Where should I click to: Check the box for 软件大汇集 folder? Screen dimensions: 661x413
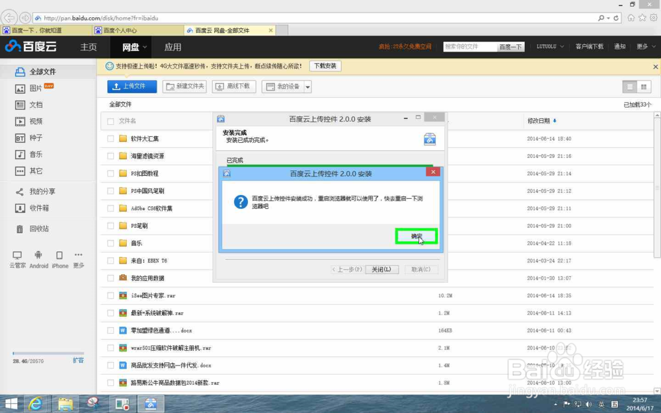(110, 139)
